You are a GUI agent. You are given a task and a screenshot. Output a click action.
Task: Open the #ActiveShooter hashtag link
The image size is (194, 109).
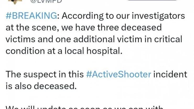tap(118, 74)
